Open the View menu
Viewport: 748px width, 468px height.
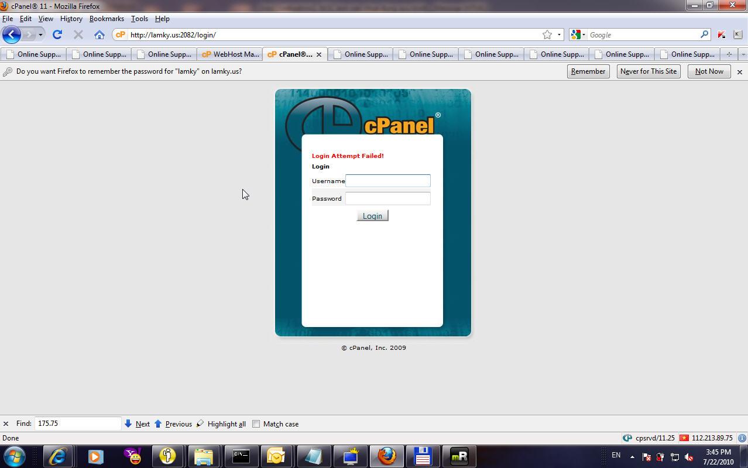(46, 19)
